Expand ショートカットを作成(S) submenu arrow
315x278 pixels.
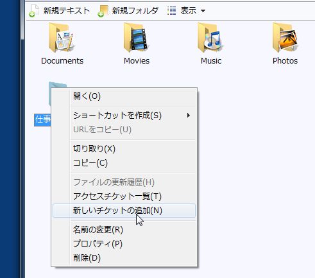click(x=189, y=116)
